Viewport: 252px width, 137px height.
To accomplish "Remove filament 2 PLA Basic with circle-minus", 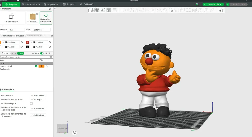I will click(50, 42).
